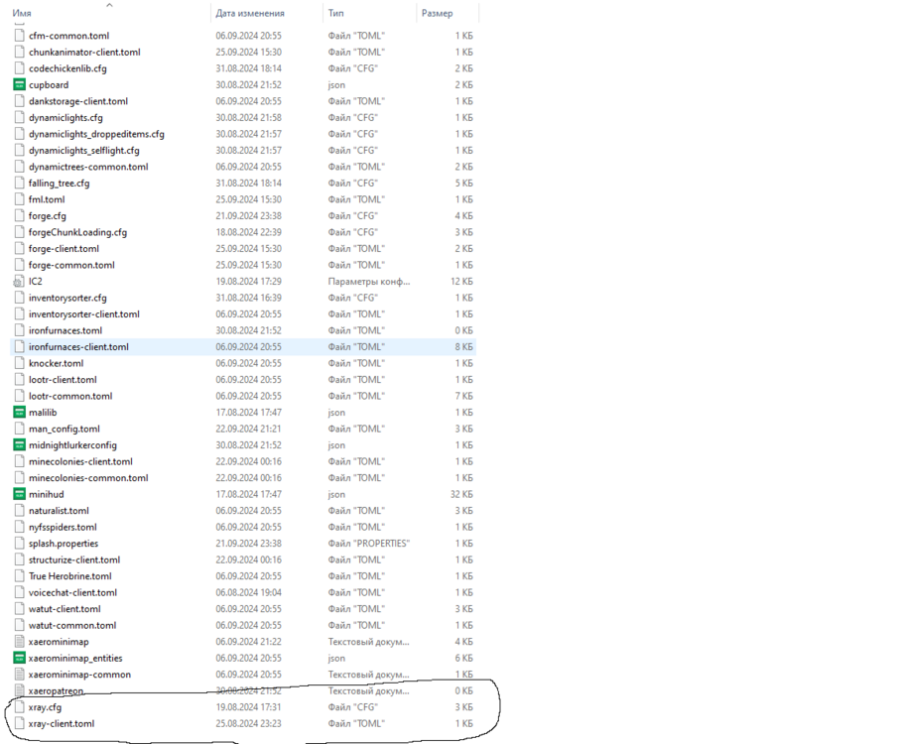Select the file chunkanimator-client.toml

click(84, 53)
